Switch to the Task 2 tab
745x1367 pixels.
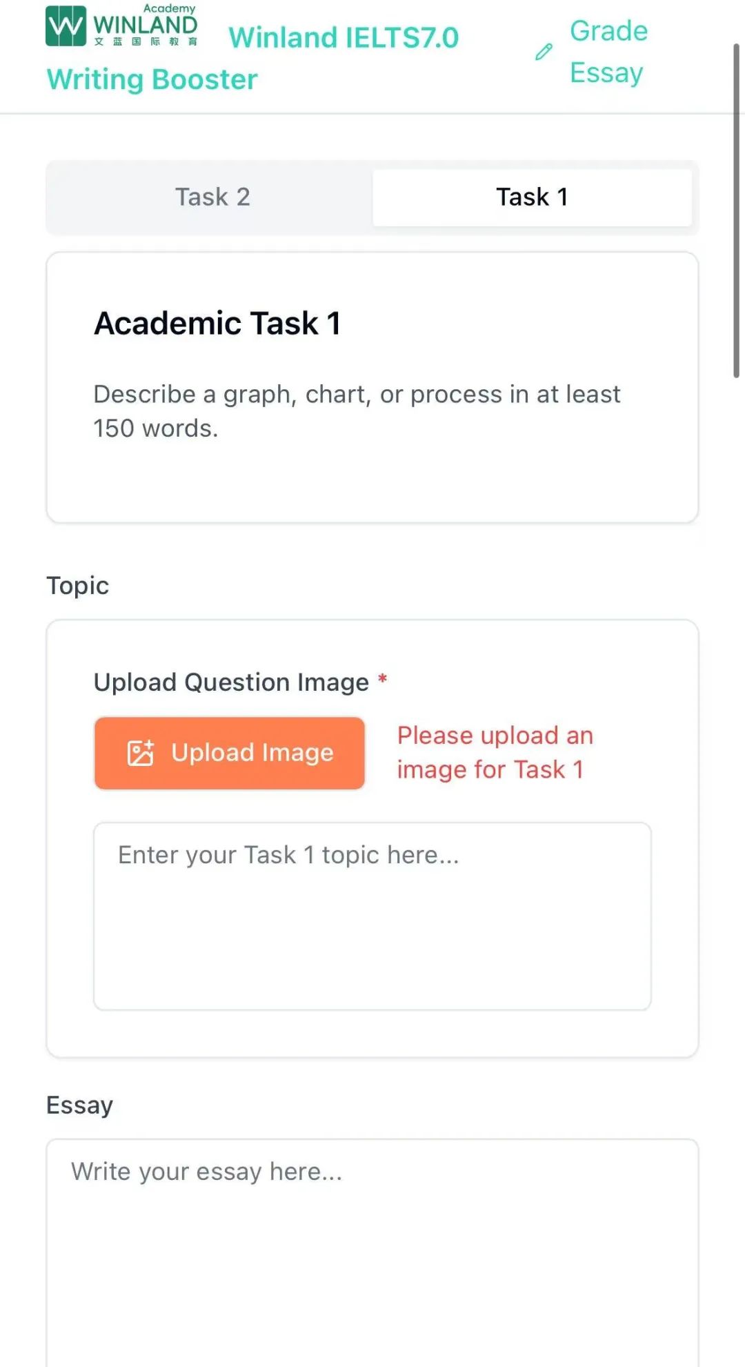pos(212,197)
